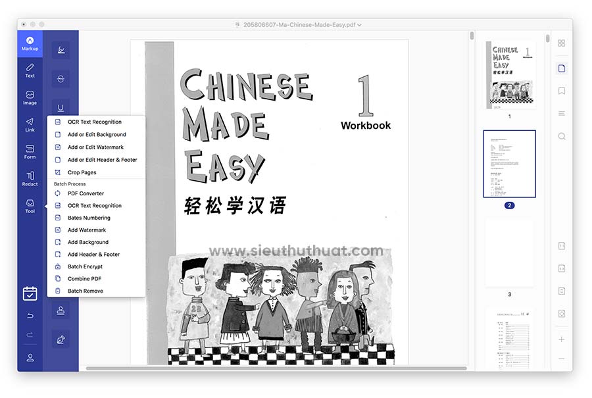
Task: Click the Batch Remove trash icon
Action: [58, 291]
